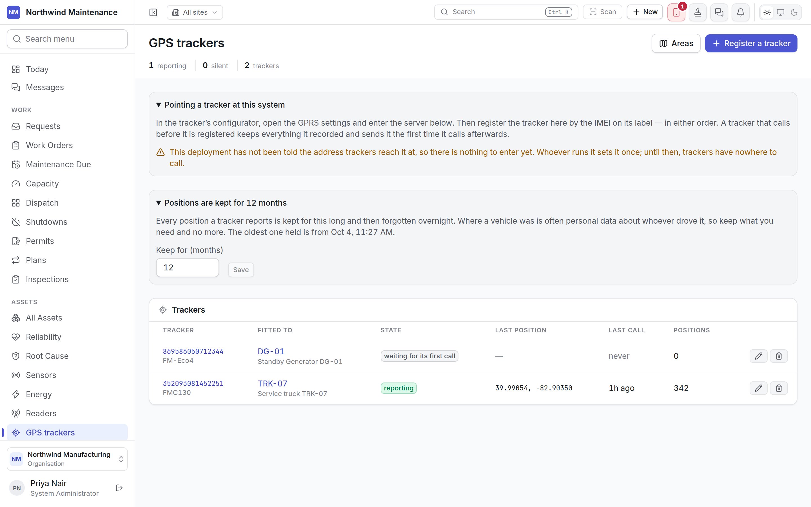Viewport: 811px width, 507px height.
Task: Open Energy in the sidebar
Action: click(67, 394)
